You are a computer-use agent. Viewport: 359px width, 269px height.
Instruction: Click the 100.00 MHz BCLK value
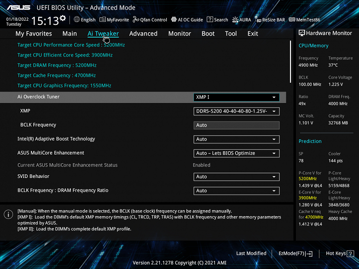[310, 85]
